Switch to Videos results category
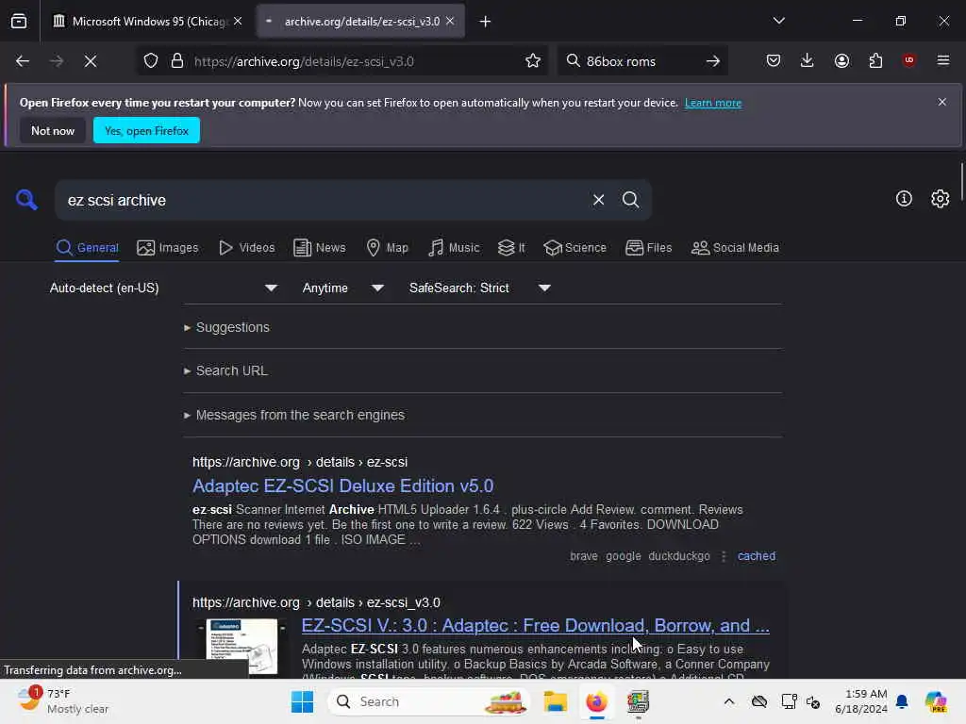 [x=247, y=248]
